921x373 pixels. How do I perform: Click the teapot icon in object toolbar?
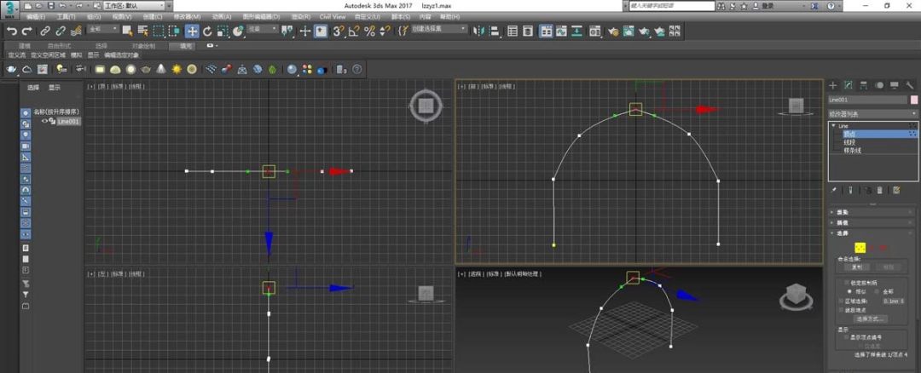12,69
